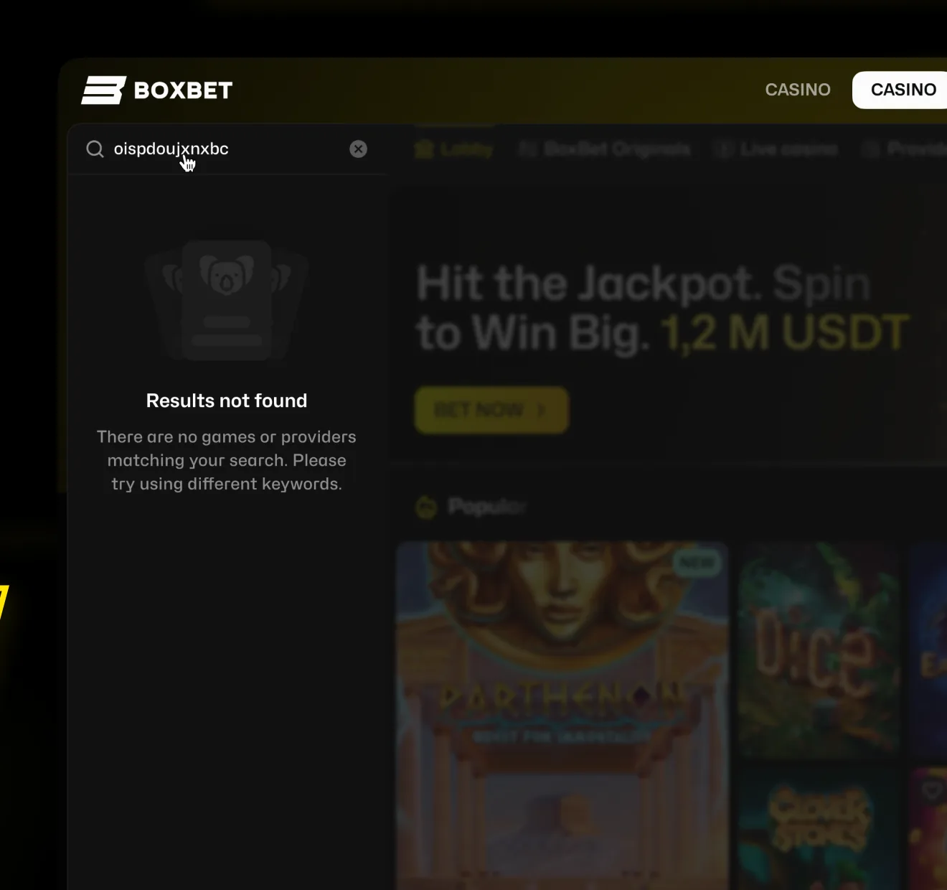Click the magnifying glass search icon
The height and width of the screenshot is (890, 947).
point(95,149)
